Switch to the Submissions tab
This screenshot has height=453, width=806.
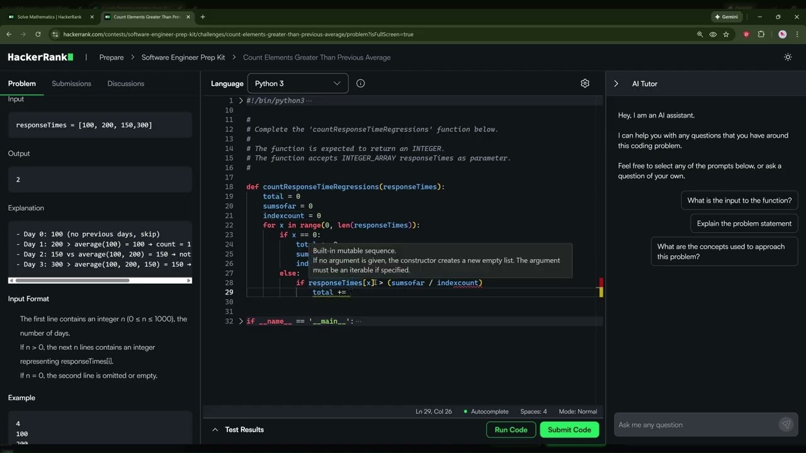[x=71, y=84]
